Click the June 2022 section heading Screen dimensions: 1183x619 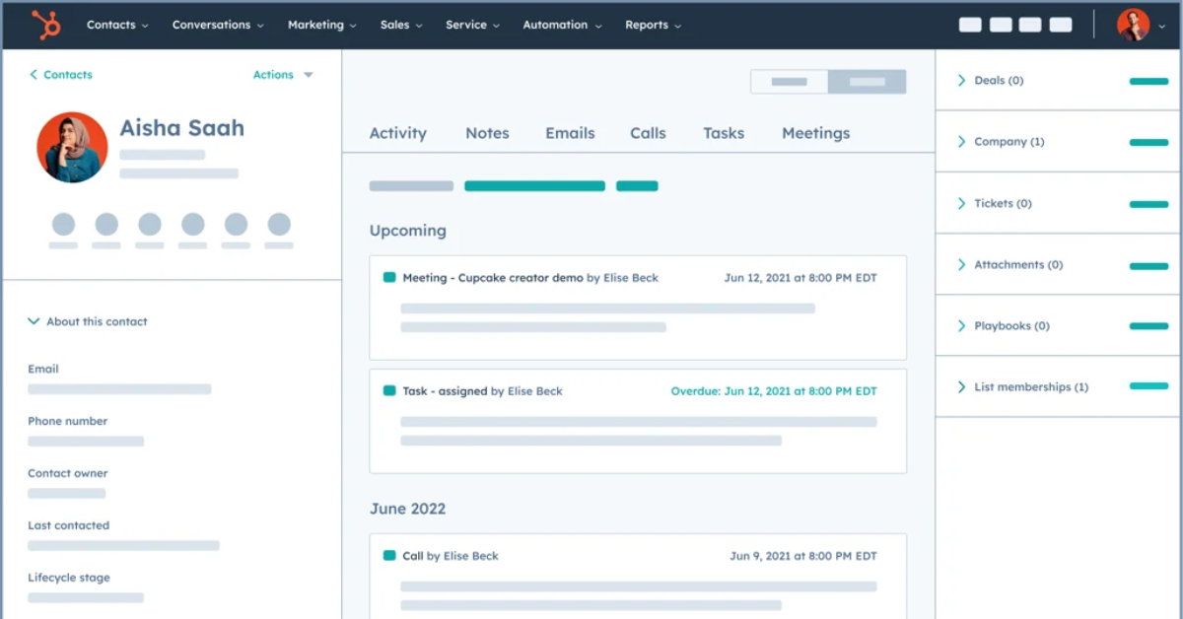pos(408,509)
